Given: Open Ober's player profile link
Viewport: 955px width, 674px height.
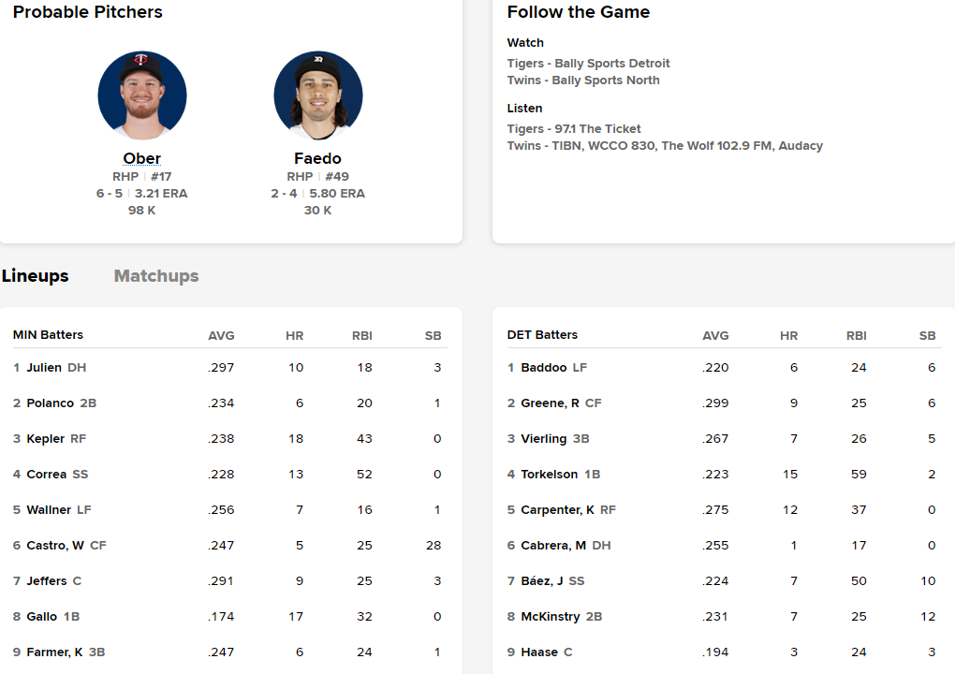Looking at the screenshot, I should point(142,158).
